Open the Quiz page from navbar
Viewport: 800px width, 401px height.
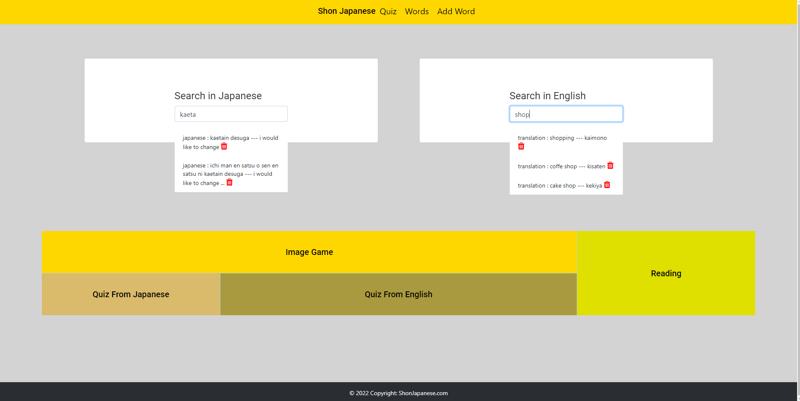[x=388, y=11]
